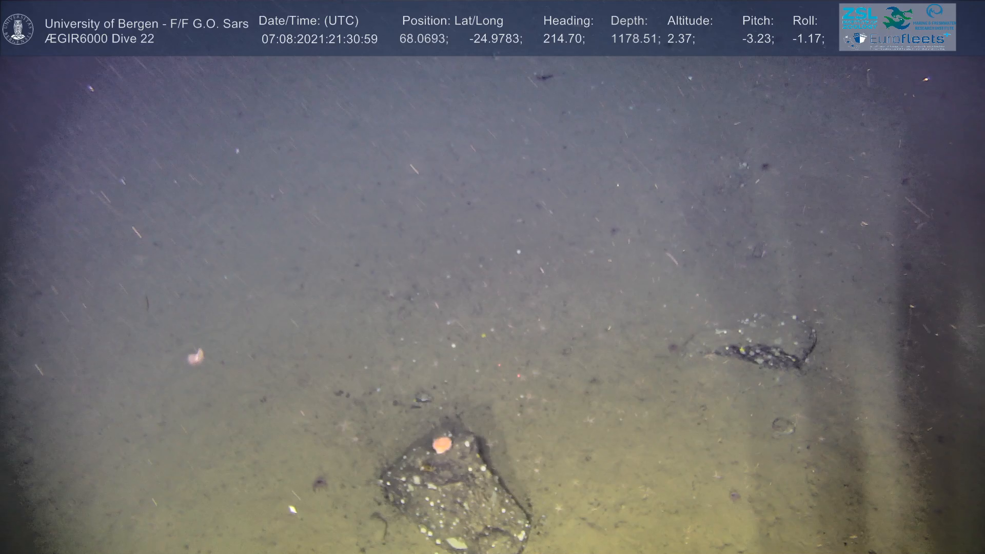Screen dimensions: 985x554
Task: Click the University of Bergen vessel title
Action: click(x=146, y=24)
